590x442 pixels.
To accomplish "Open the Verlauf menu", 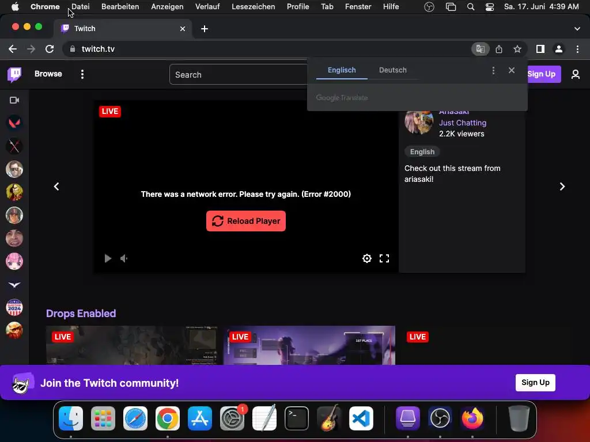I will coord(207,7).
